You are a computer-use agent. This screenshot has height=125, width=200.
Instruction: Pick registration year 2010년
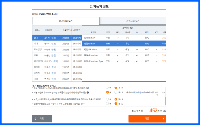[66, 67]
